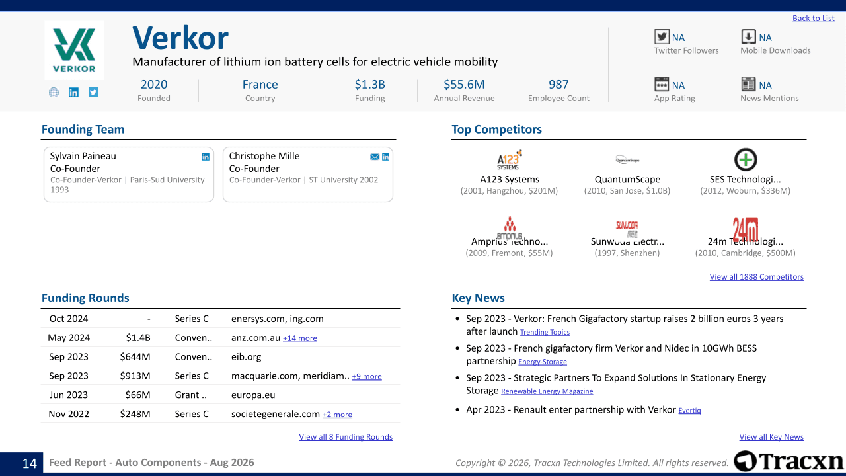Select the $913M funding amount

(135, 376)
